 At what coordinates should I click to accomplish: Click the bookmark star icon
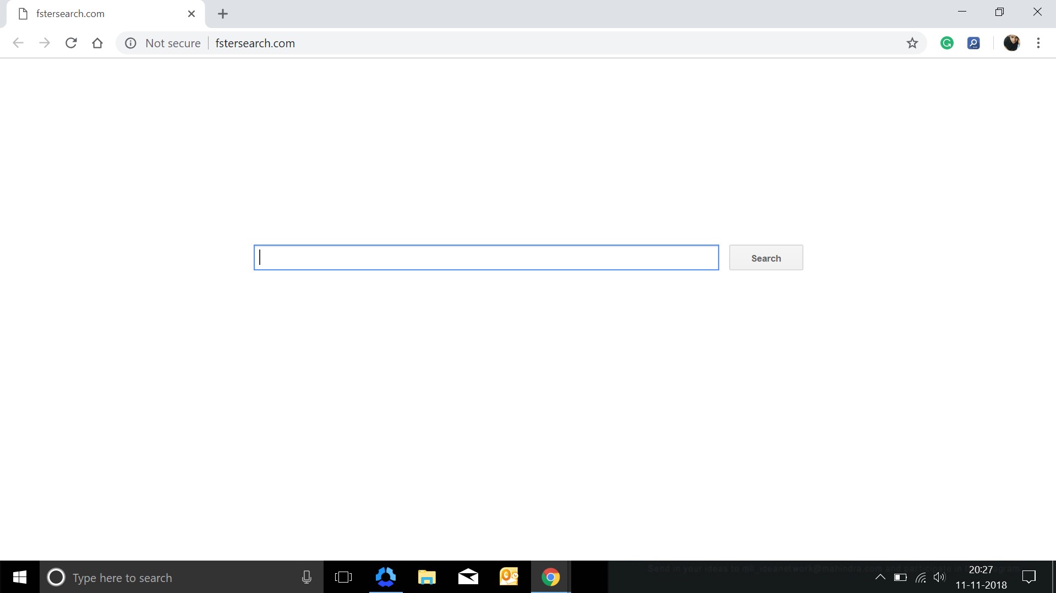point(912,43)
